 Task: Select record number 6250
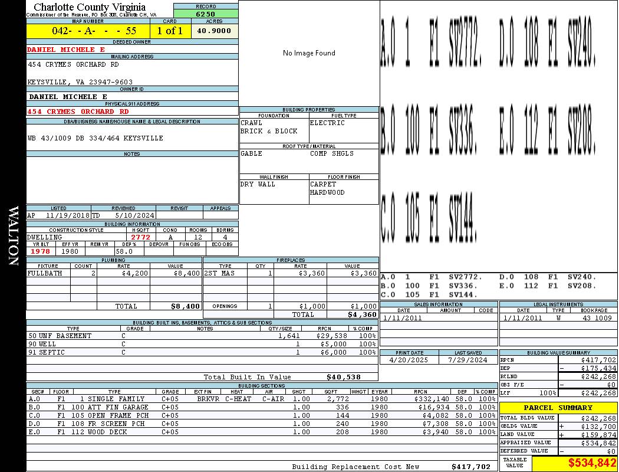[206, 14]
